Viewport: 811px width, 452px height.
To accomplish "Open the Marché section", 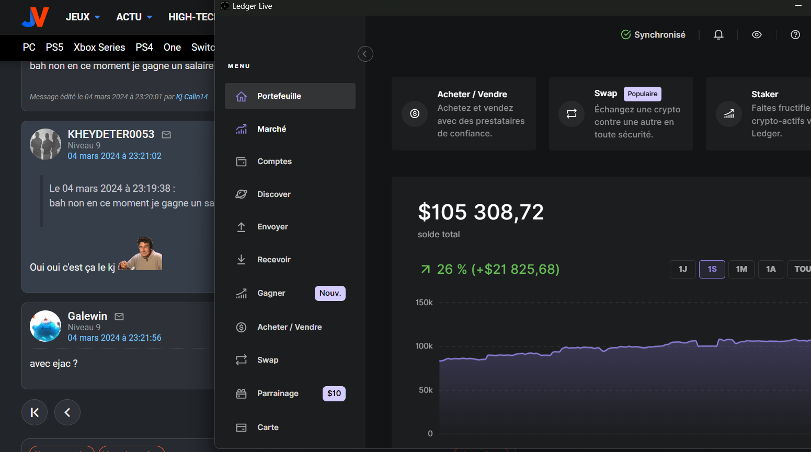I will [290, 129].
